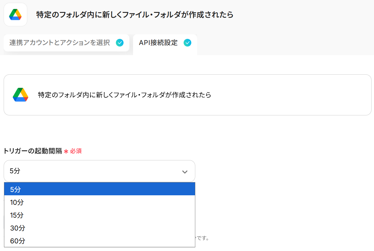The height and width of the screenshot is (251, 374).
Task: Click the Google Drive logo in the header
Action: 15,14
